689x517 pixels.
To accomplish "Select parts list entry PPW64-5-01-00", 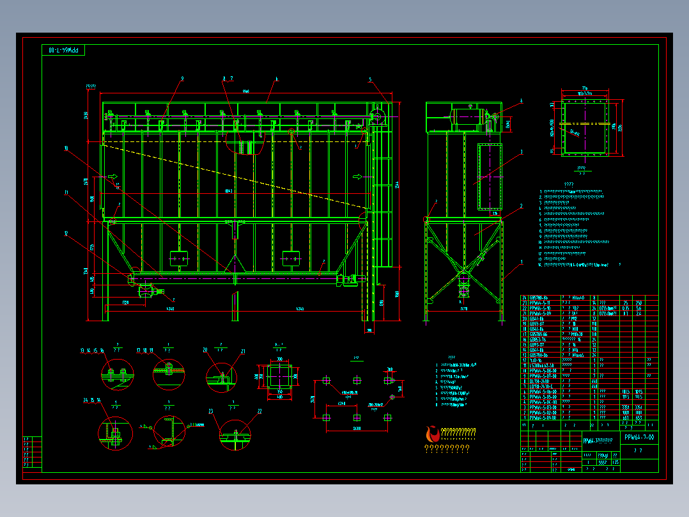I will pyautogui.click(x=543, y=418).
